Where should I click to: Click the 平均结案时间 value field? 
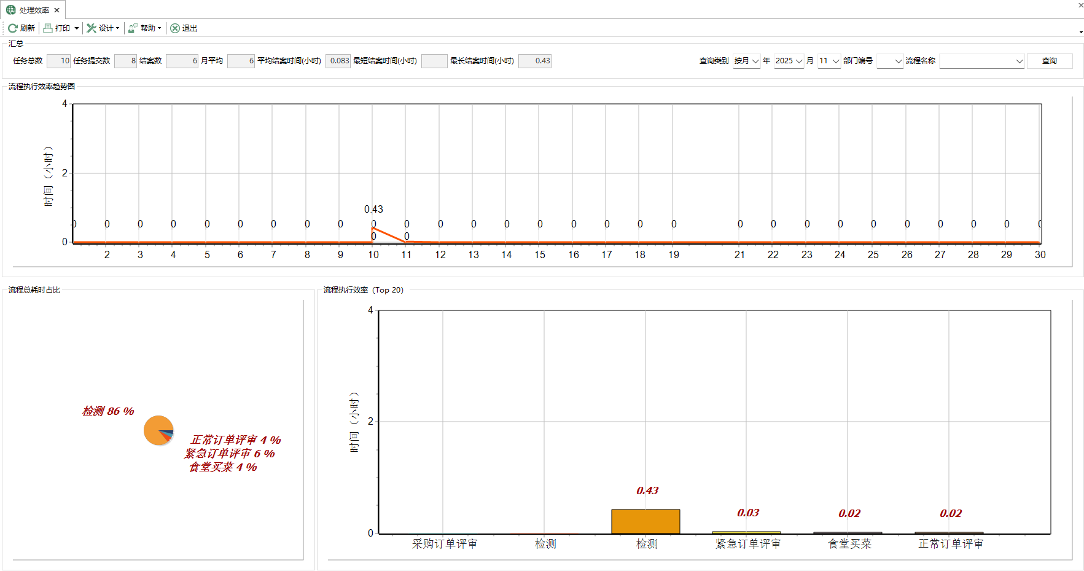pos(338,61)
